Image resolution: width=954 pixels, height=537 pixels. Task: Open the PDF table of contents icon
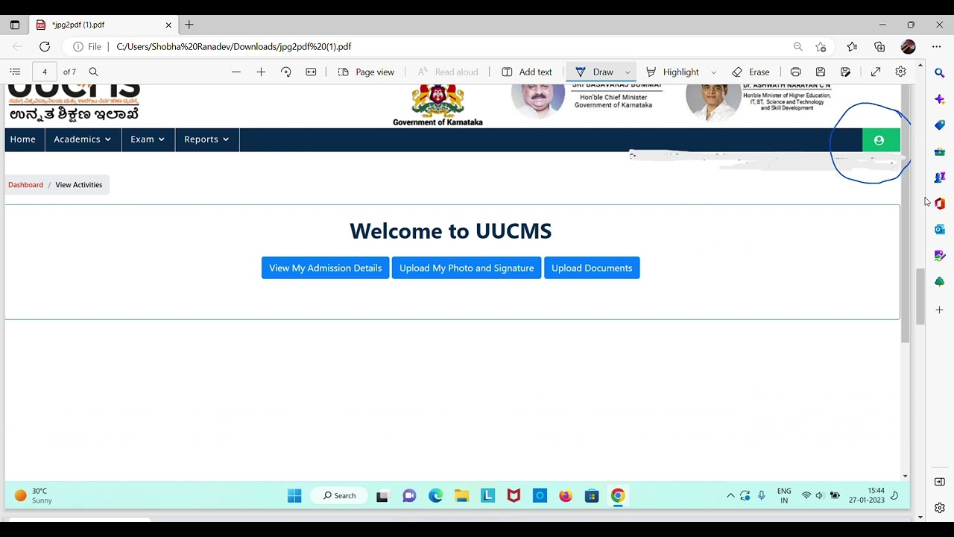15,72
